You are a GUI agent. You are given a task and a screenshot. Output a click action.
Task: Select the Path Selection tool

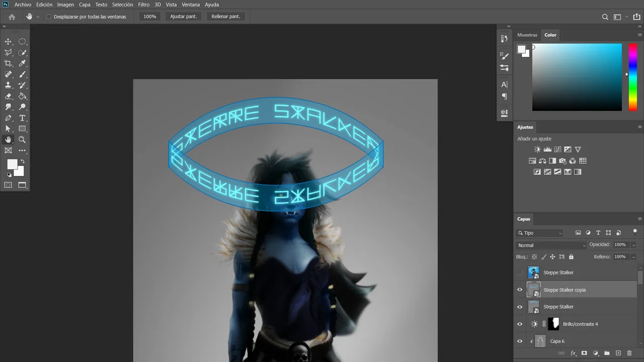pos(8,129)
